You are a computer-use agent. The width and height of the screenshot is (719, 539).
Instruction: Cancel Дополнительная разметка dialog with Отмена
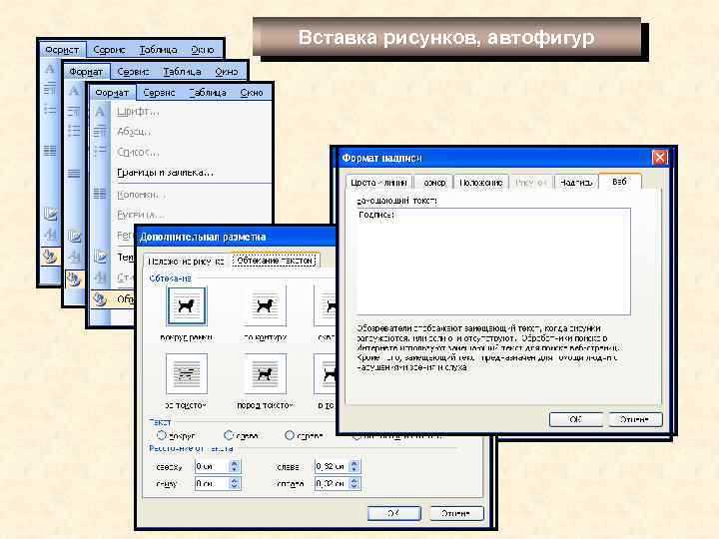[456, 513]
